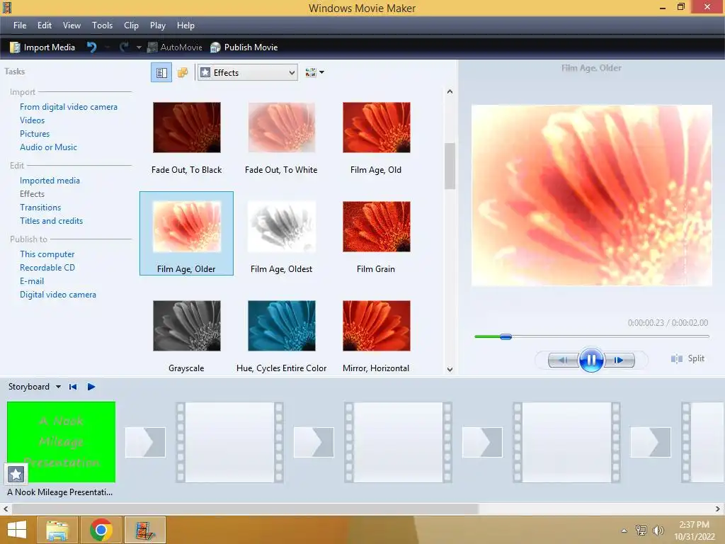Click the preview seek bar handle
Screen dimensions: 725x544
point(506,336)
